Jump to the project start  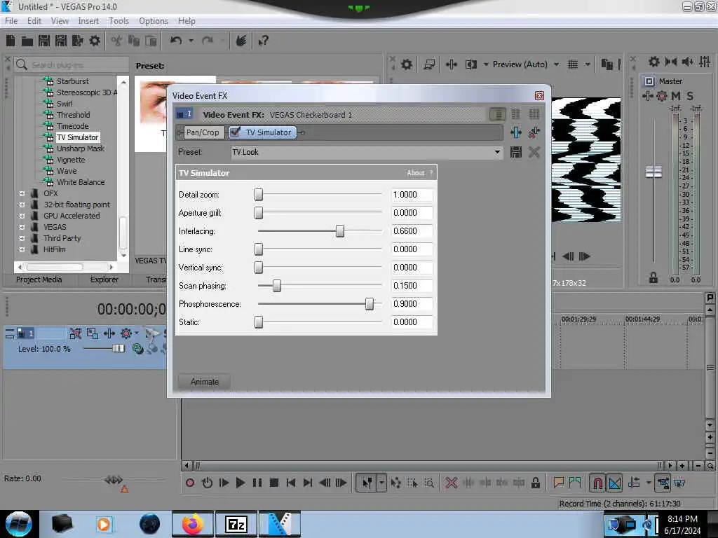(x=291, y=483)
